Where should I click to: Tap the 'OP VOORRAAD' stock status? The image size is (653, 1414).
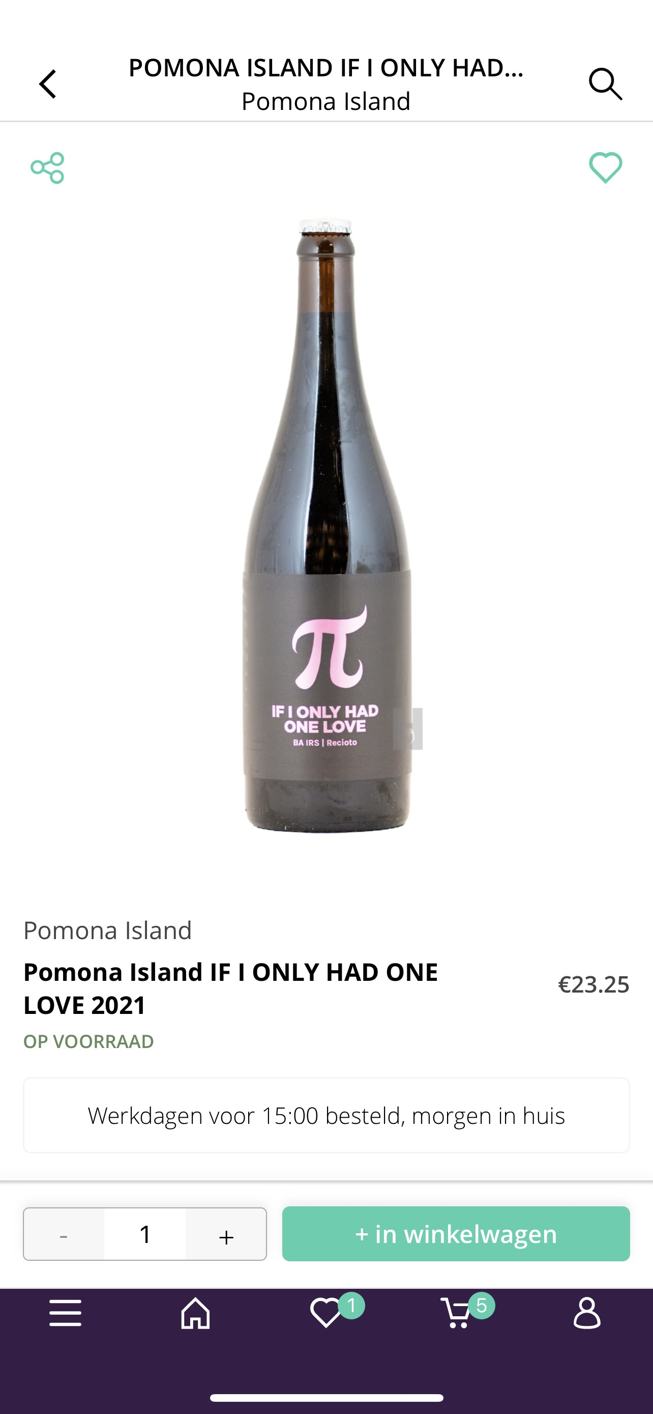click(x=88, y=1041)
